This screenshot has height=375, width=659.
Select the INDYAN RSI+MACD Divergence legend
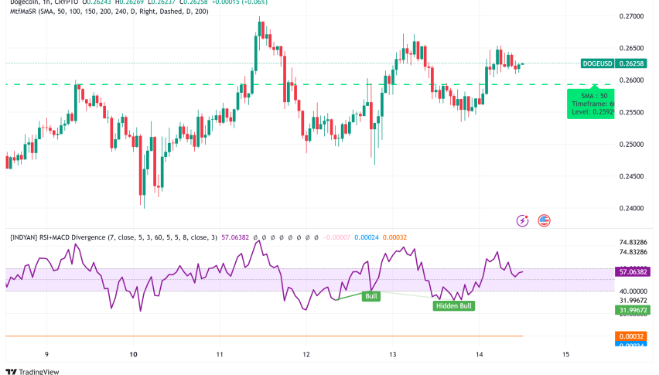pyautogui.click(x=114, y=237)
